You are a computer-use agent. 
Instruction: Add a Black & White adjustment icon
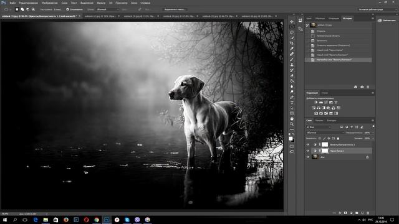point(324,108)
